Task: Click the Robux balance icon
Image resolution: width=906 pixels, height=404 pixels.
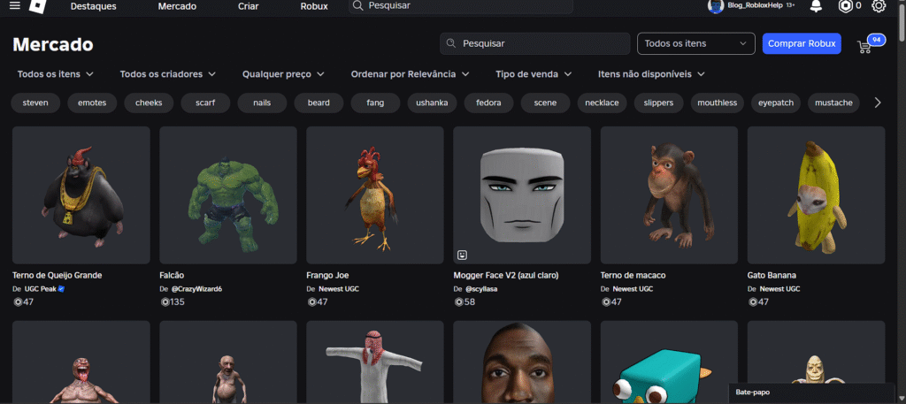Action: click(844, 6)
